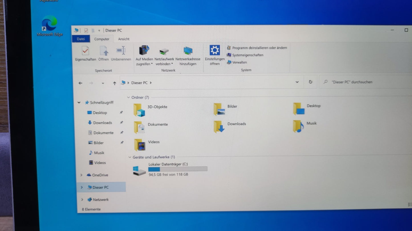This screenshot has height=231, width=412.
Task: Click Dieser PC in address bar
Action: tap(139, 83)
